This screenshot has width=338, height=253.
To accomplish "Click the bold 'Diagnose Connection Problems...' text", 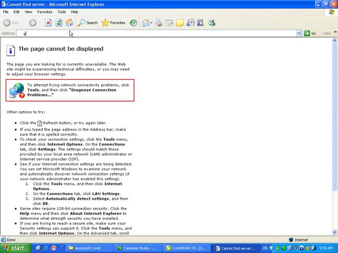I will (72, 93).
